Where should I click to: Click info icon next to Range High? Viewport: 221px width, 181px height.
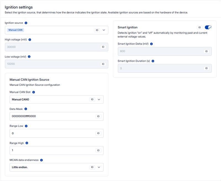point(27,143)
